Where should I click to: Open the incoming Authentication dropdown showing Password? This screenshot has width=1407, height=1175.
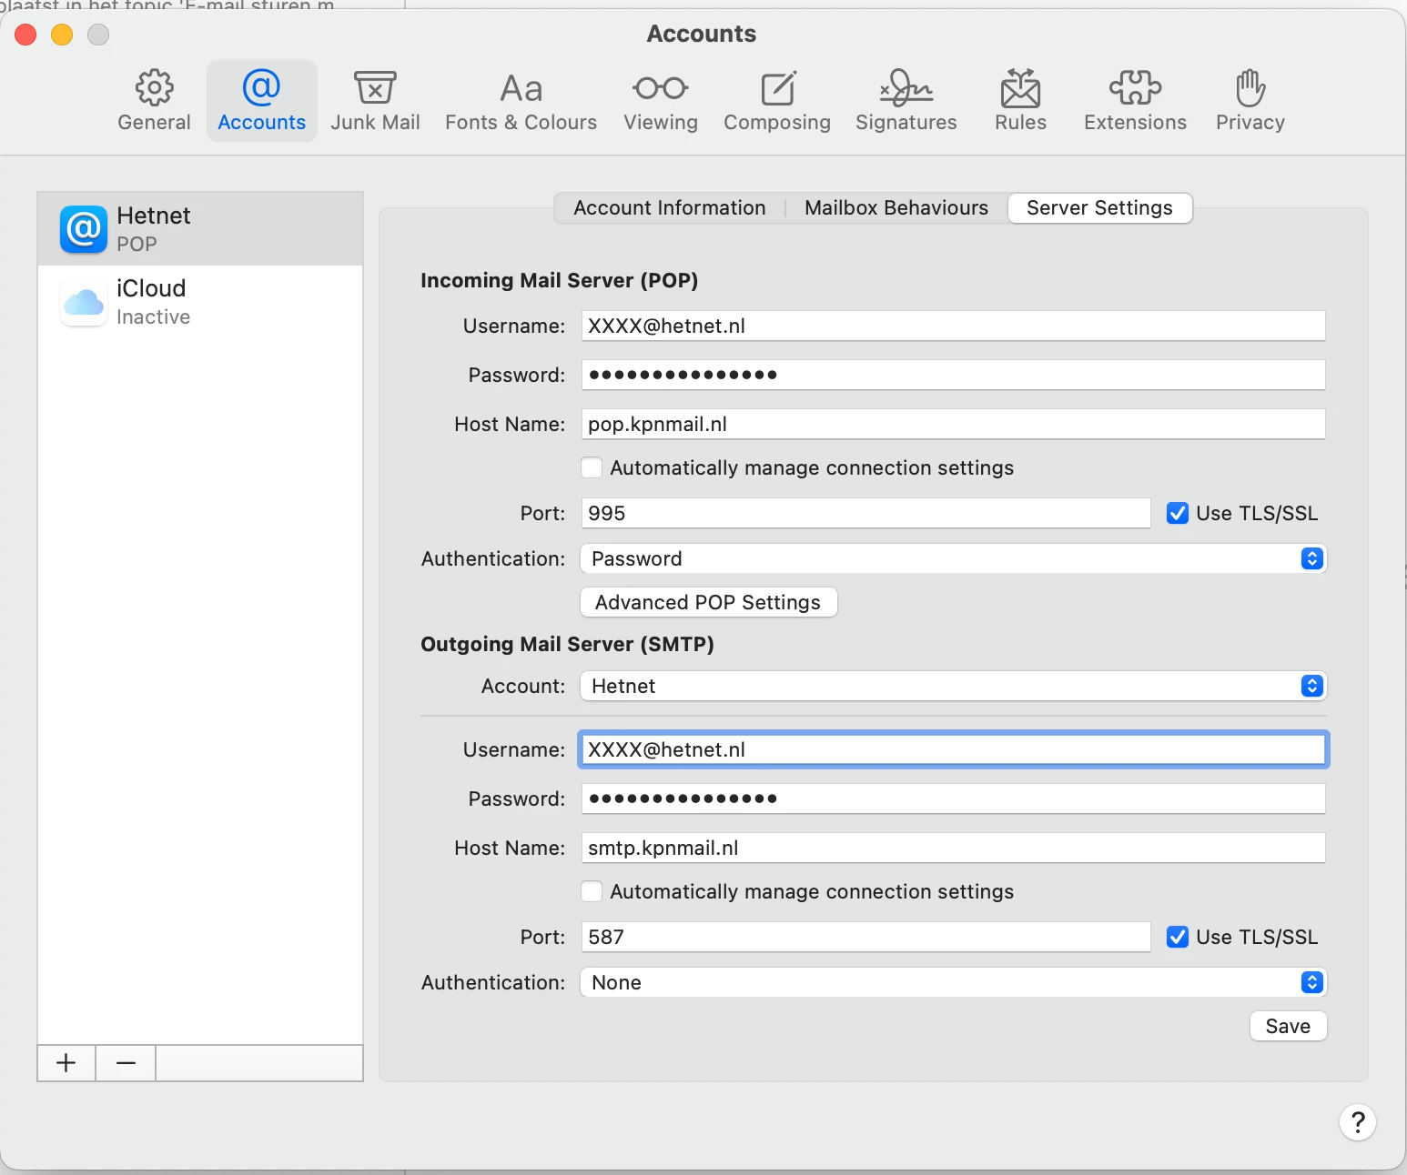[953, 558]
